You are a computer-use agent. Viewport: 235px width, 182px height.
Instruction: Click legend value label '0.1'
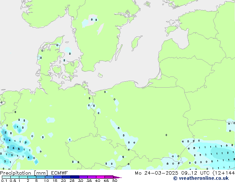coord(4,181)
